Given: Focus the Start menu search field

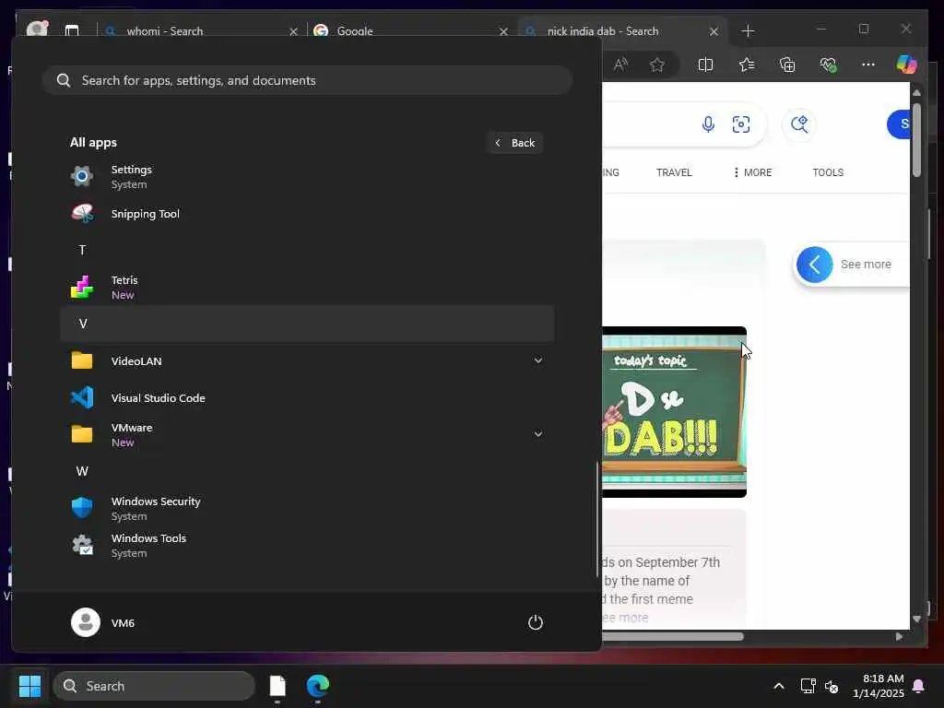Looking at the screenshot, I should click(307, 80).
